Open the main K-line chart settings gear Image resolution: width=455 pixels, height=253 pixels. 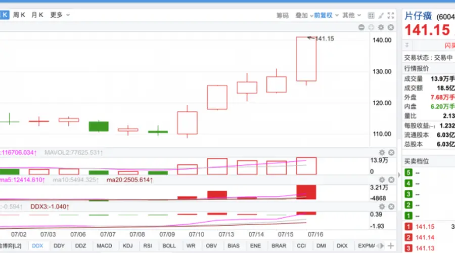[x=381, y=27]
